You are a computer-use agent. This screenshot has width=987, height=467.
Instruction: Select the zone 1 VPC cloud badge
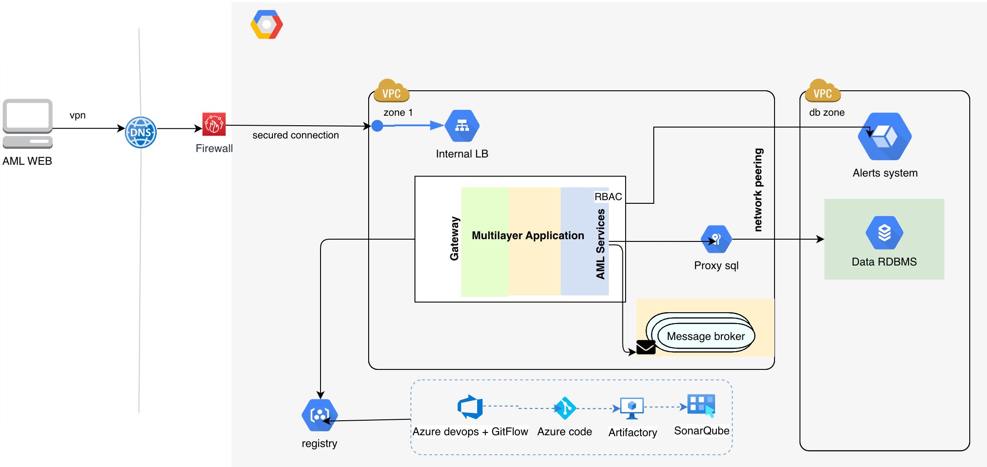391,91
